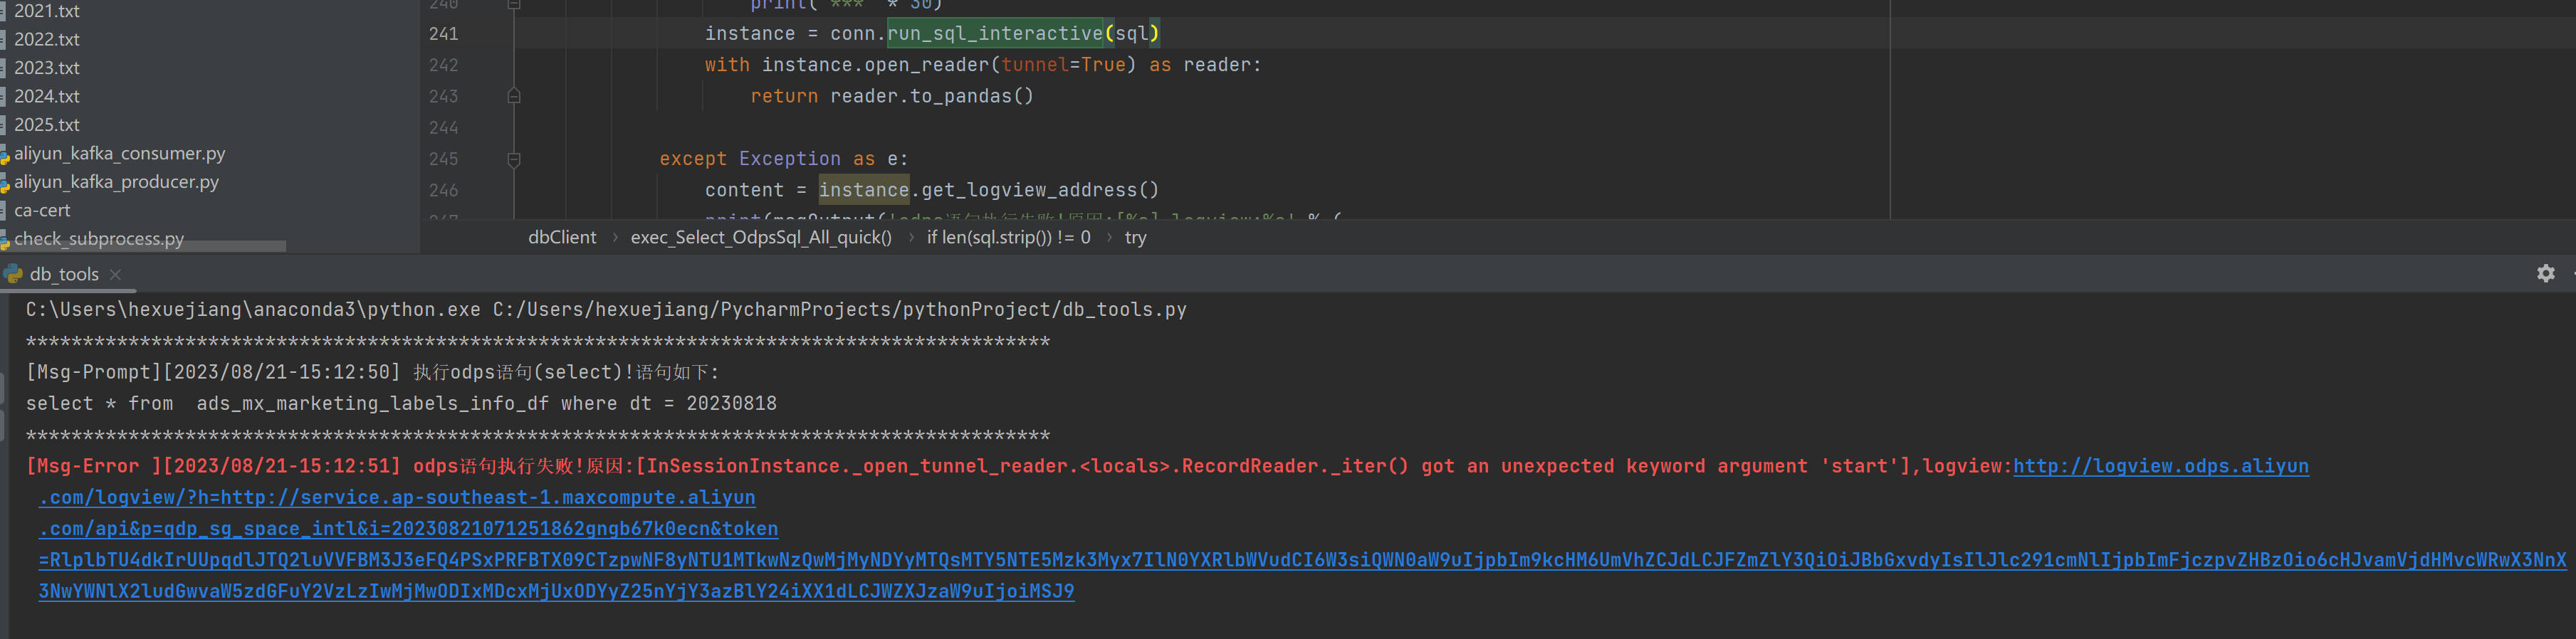Click 'reader.to_pandas()' in the code
This screenshot has height=639, width=2576.
tap(931, 96)
